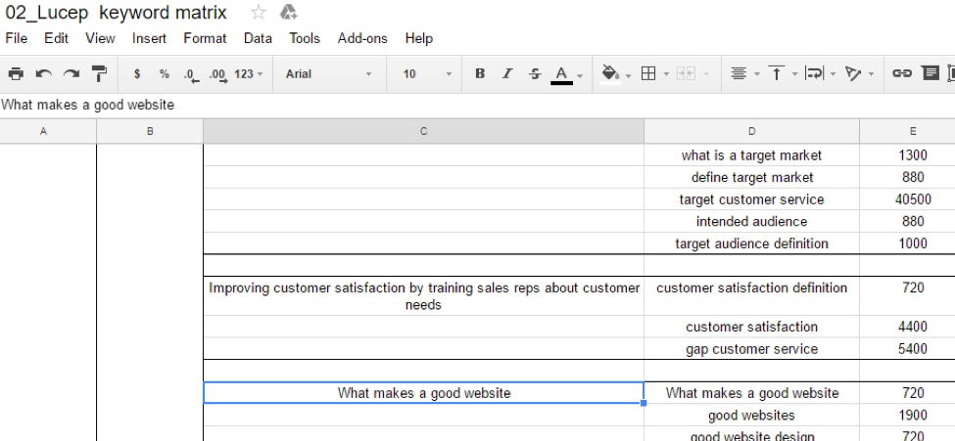955x441 pixels.
Task: Toggle strikethrough formatting
Action: coord(534,74)
